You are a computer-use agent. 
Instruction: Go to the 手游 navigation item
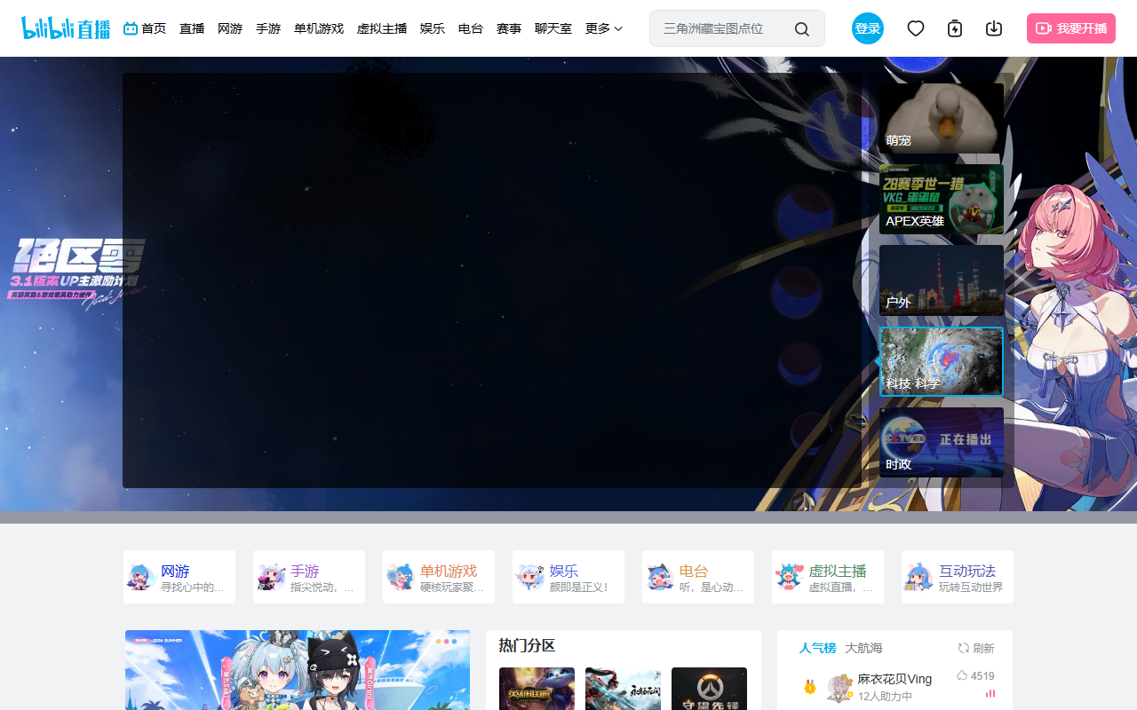pos(268,28)
